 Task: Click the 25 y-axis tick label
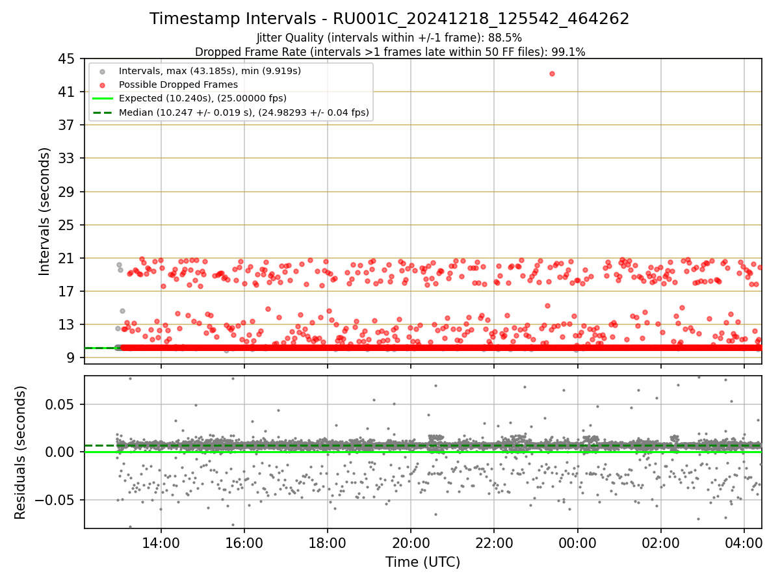[66, 225]
